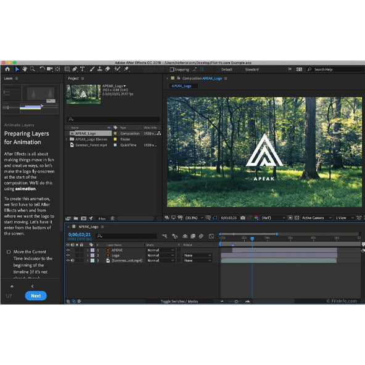Image resolution: width=365 pixels, height=365 pixels.
Task: Select the Unified Camera tool
Action: (x=49, y=69)
